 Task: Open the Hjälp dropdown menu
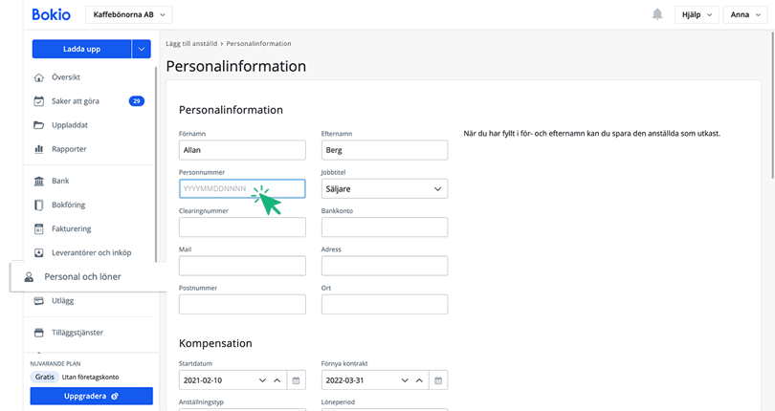pos(696,14)
